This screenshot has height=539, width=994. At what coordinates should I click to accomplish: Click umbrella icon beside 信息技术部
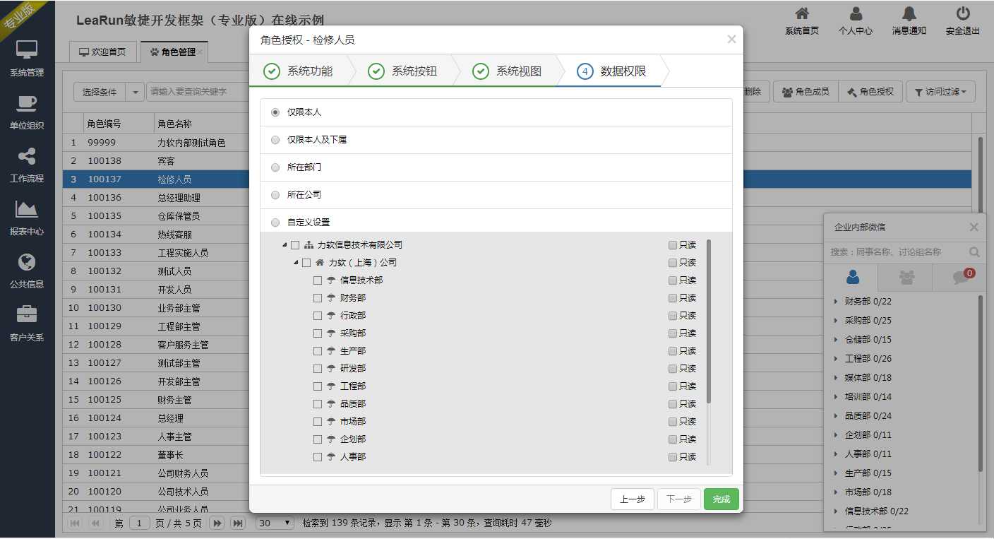tap(331, 280)
